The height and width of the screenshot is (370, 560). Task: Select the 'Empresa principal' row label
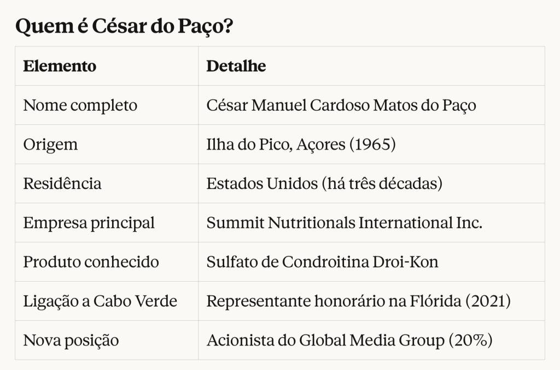click(x=89, y=223)
